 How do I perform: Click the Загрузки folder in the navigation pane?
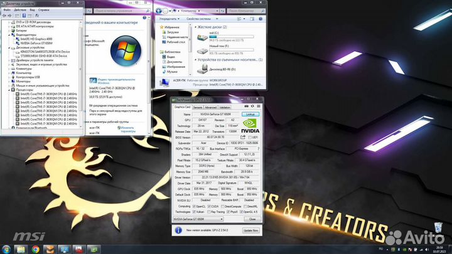coord(173,31)
